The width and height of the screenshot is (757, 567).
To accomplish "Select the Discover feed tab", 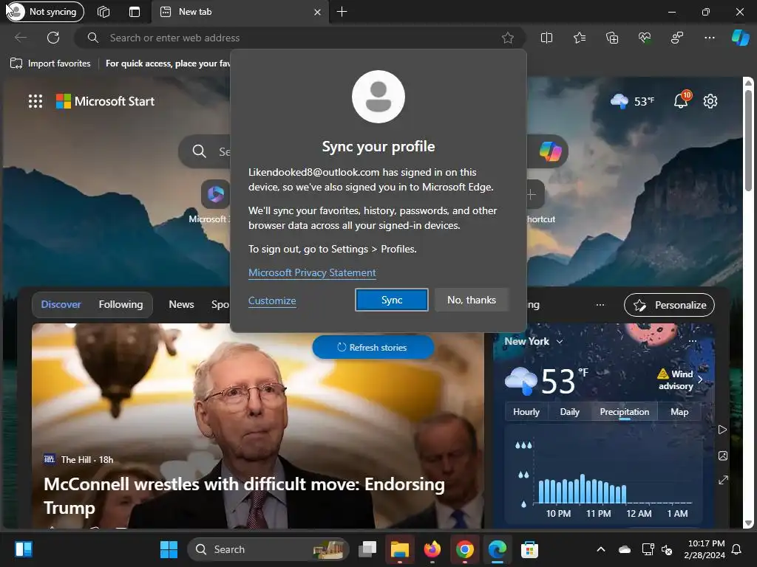I will pyautogui.click(x=61, y=304).
